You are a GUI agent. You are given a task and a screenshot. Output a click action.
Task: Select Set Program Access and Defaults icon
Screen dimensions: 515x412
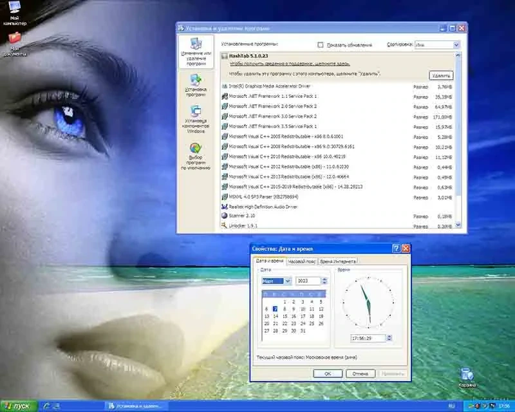(196, 148)
